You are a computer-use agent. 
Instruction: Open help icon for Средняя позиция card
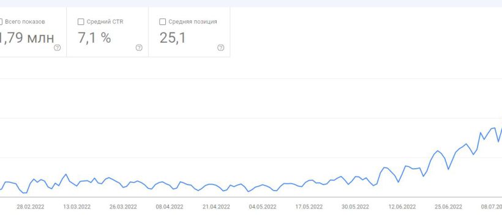click(x=220, y=48)
